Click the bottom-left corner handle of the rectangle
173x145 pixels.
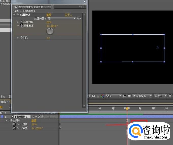(x=101, y=62)
